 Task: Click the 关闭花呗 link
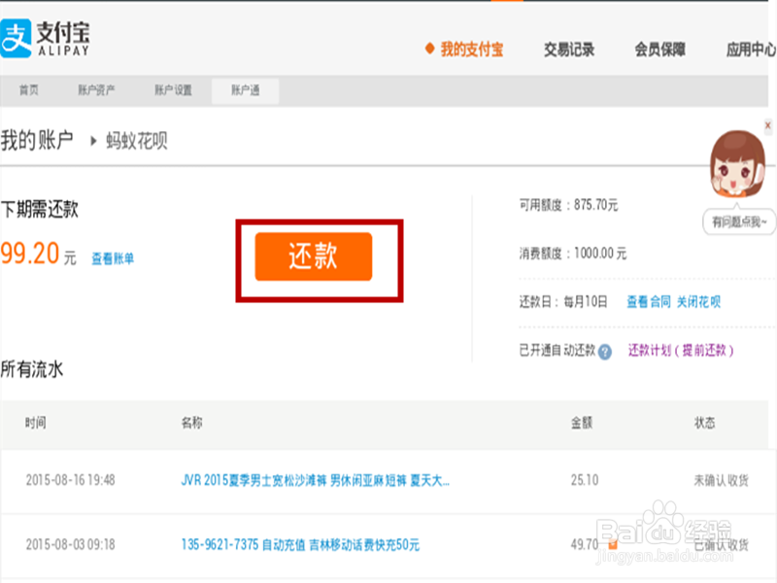698,302
